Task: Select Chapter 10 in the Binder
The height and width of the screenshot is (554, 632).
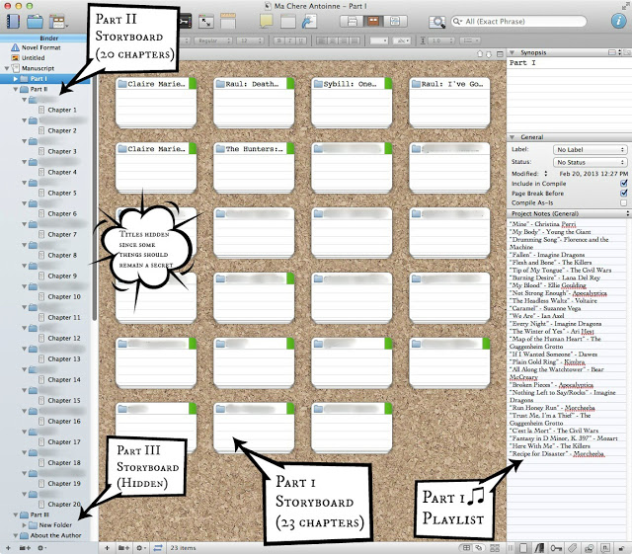Action: point(63,296)
